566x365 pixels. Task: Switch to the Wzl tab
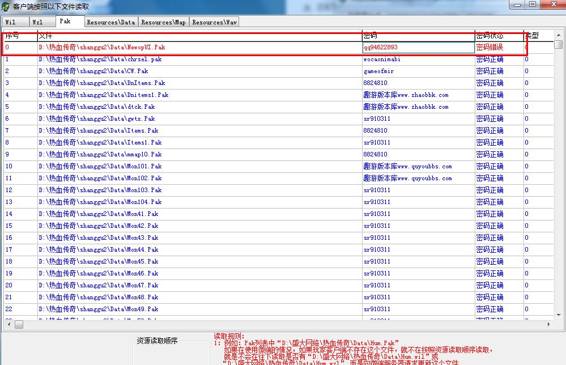[x=37, y=22]
